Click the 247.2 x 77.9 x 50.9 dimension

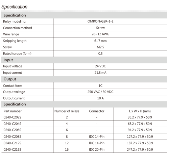tap(140, 150)
